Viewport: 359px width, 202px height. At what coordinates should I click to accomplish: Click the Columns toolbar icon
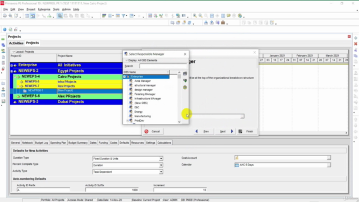pos(110,16)
